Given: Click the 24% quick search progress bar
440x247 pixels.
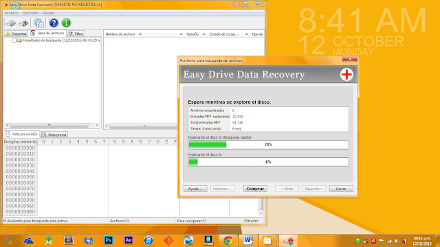Looking at the screenshot, I should (x=268, y=145).
